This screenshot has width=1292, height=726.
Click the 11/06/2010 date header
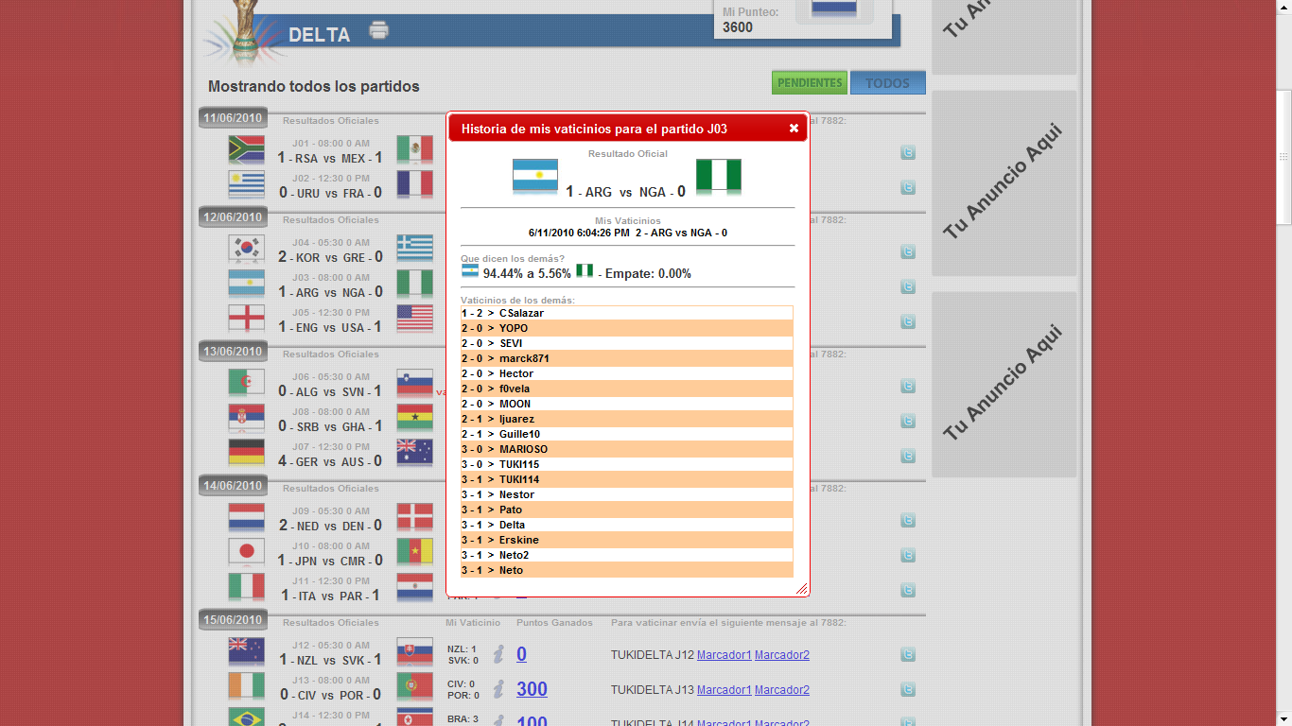[x=233, y=118]
